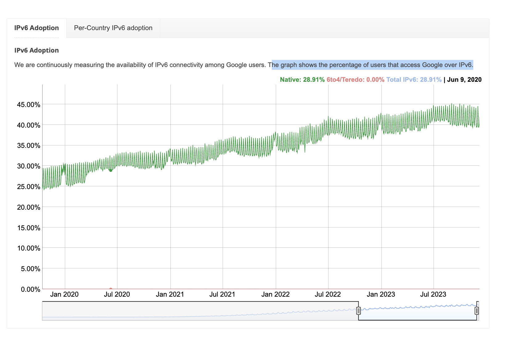The image size is (514, 340).
Task: Click the green Native 28.91% legend label
Action: tap(302, 80)
